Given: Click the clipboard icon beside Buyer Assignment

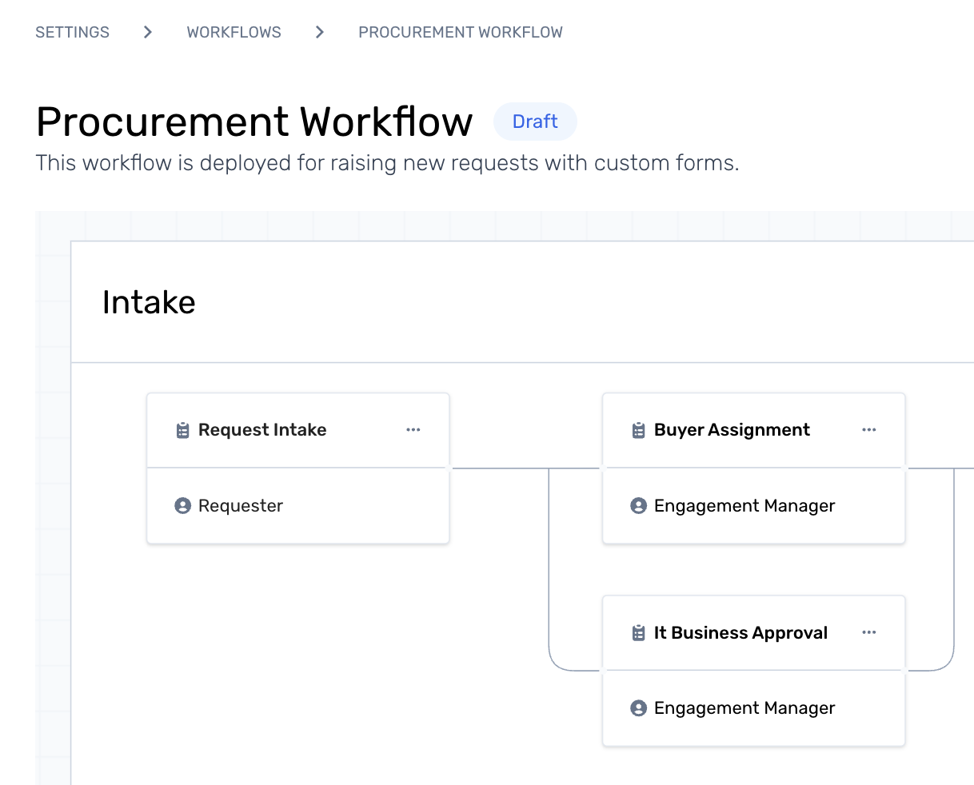Looking at the screenshot, I should 638,430.
